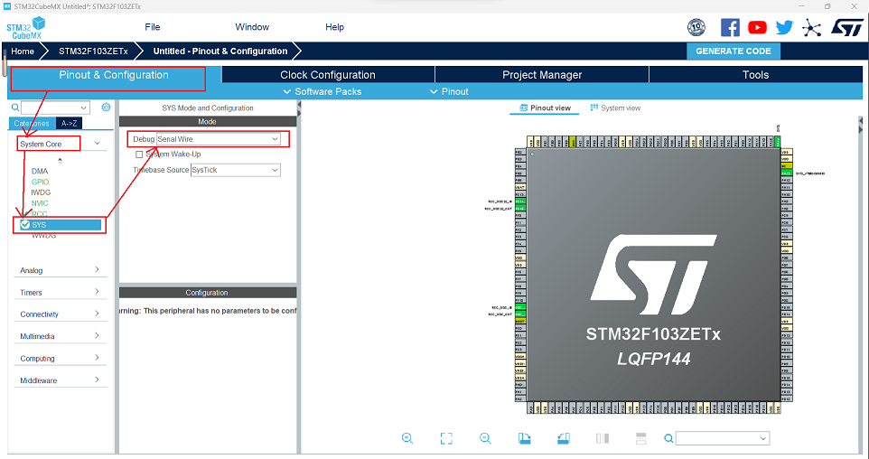Go to Home breadcrumb
Viewport: 869px width, 459px height.
[x=23, y=51]
